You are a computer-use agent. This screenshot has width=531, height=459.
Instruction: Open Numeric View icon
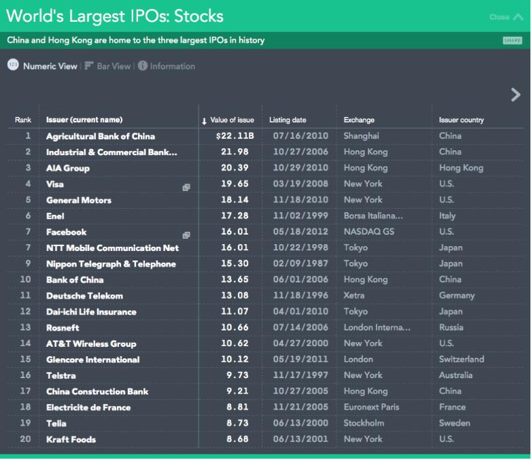13,65
